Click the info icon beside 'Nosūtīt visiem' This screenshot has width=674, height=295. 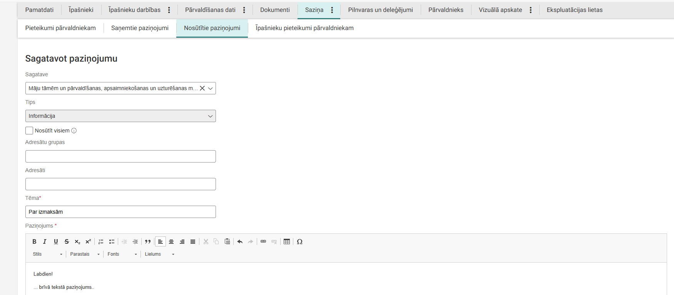click(74, 131)
